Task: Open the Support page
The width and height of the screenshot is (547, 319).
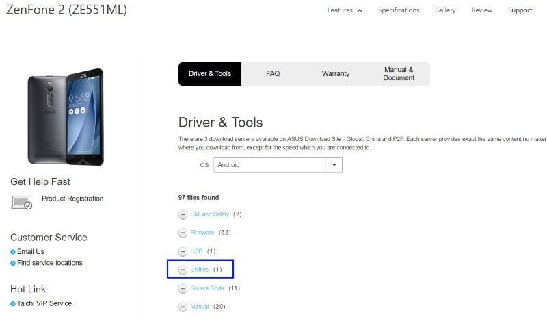Action: pos(520,10)
